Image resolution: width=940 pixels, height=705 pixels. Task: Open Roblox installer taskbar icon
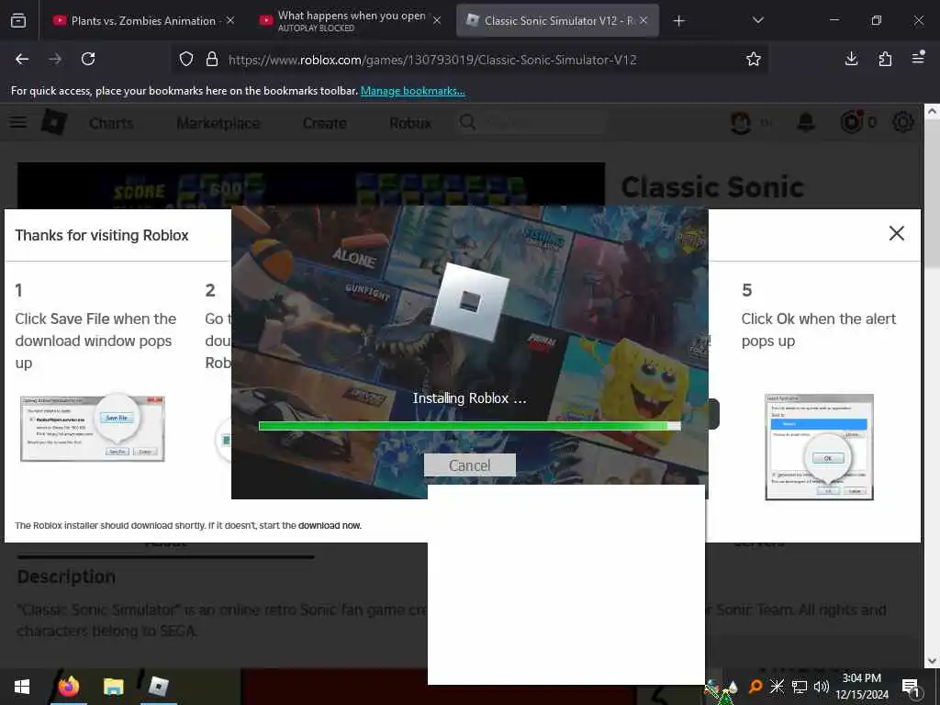158,687
